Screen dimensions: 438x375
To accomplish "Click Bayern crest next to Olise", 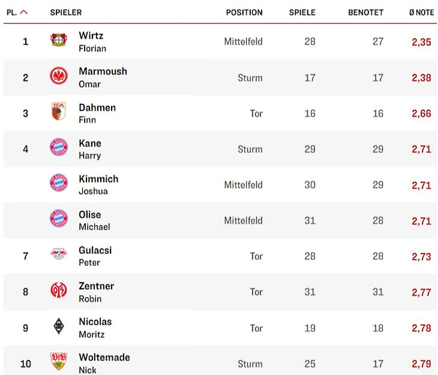I will 59,219.
